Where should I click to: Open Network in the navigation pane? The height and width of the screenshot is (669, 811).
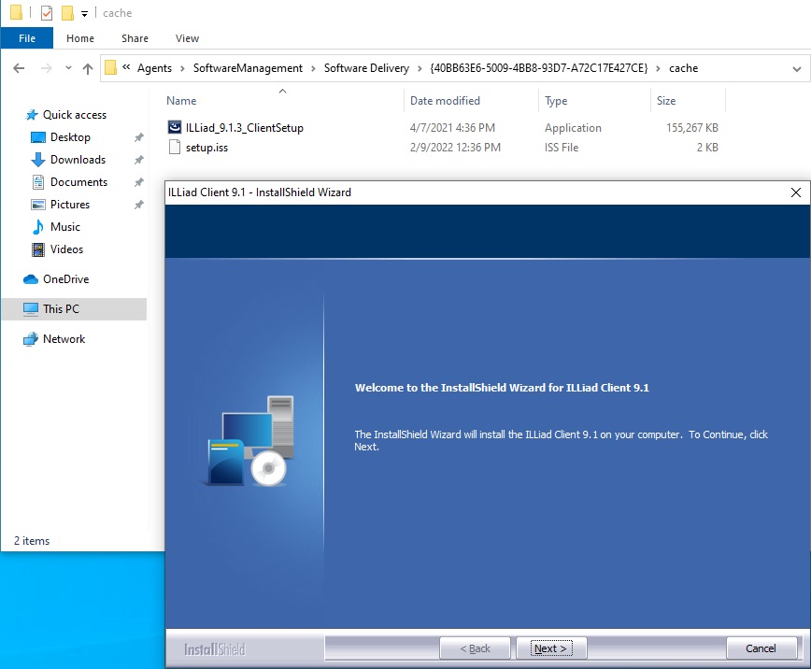point(64,339)
